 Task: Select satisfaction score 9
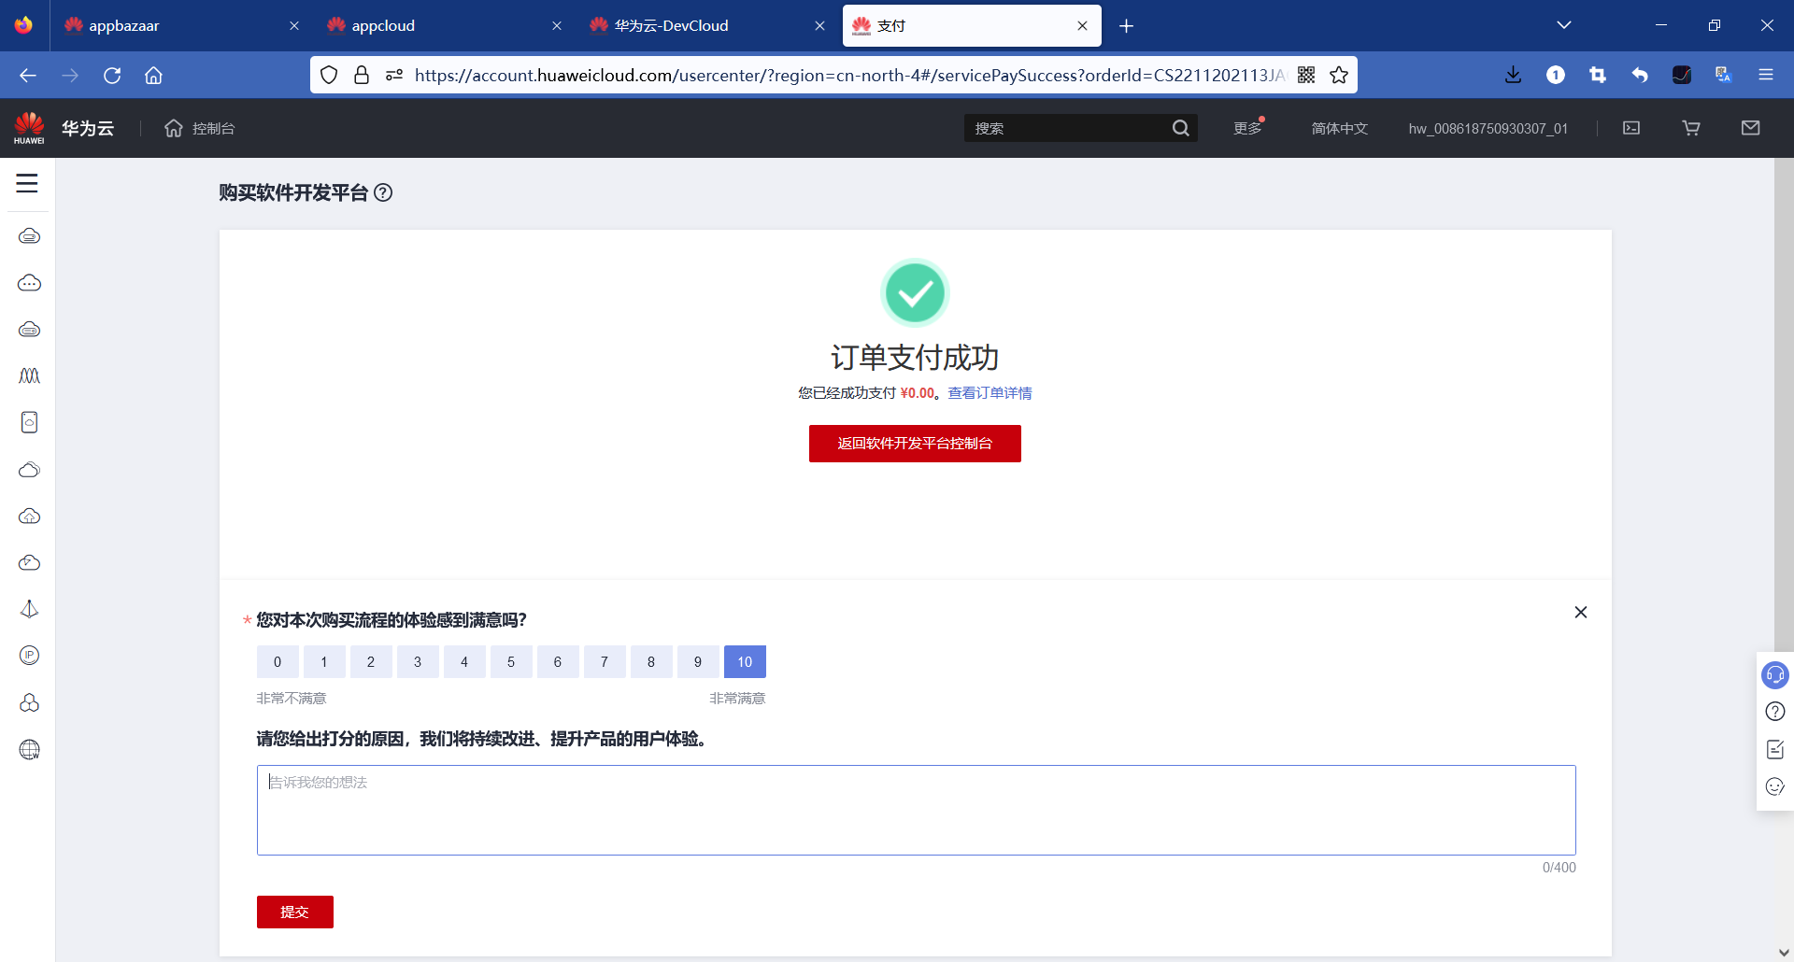pos(698,661)
